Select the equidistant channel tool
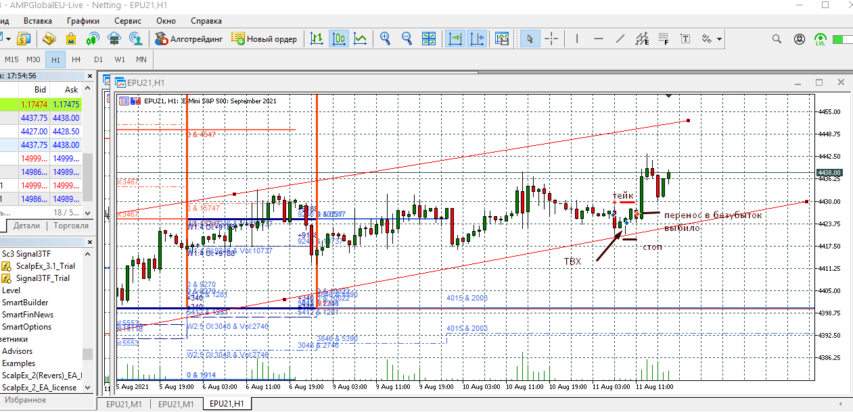Image resolution: width=853 pixels, height=412 pixels. pos(642,38)
